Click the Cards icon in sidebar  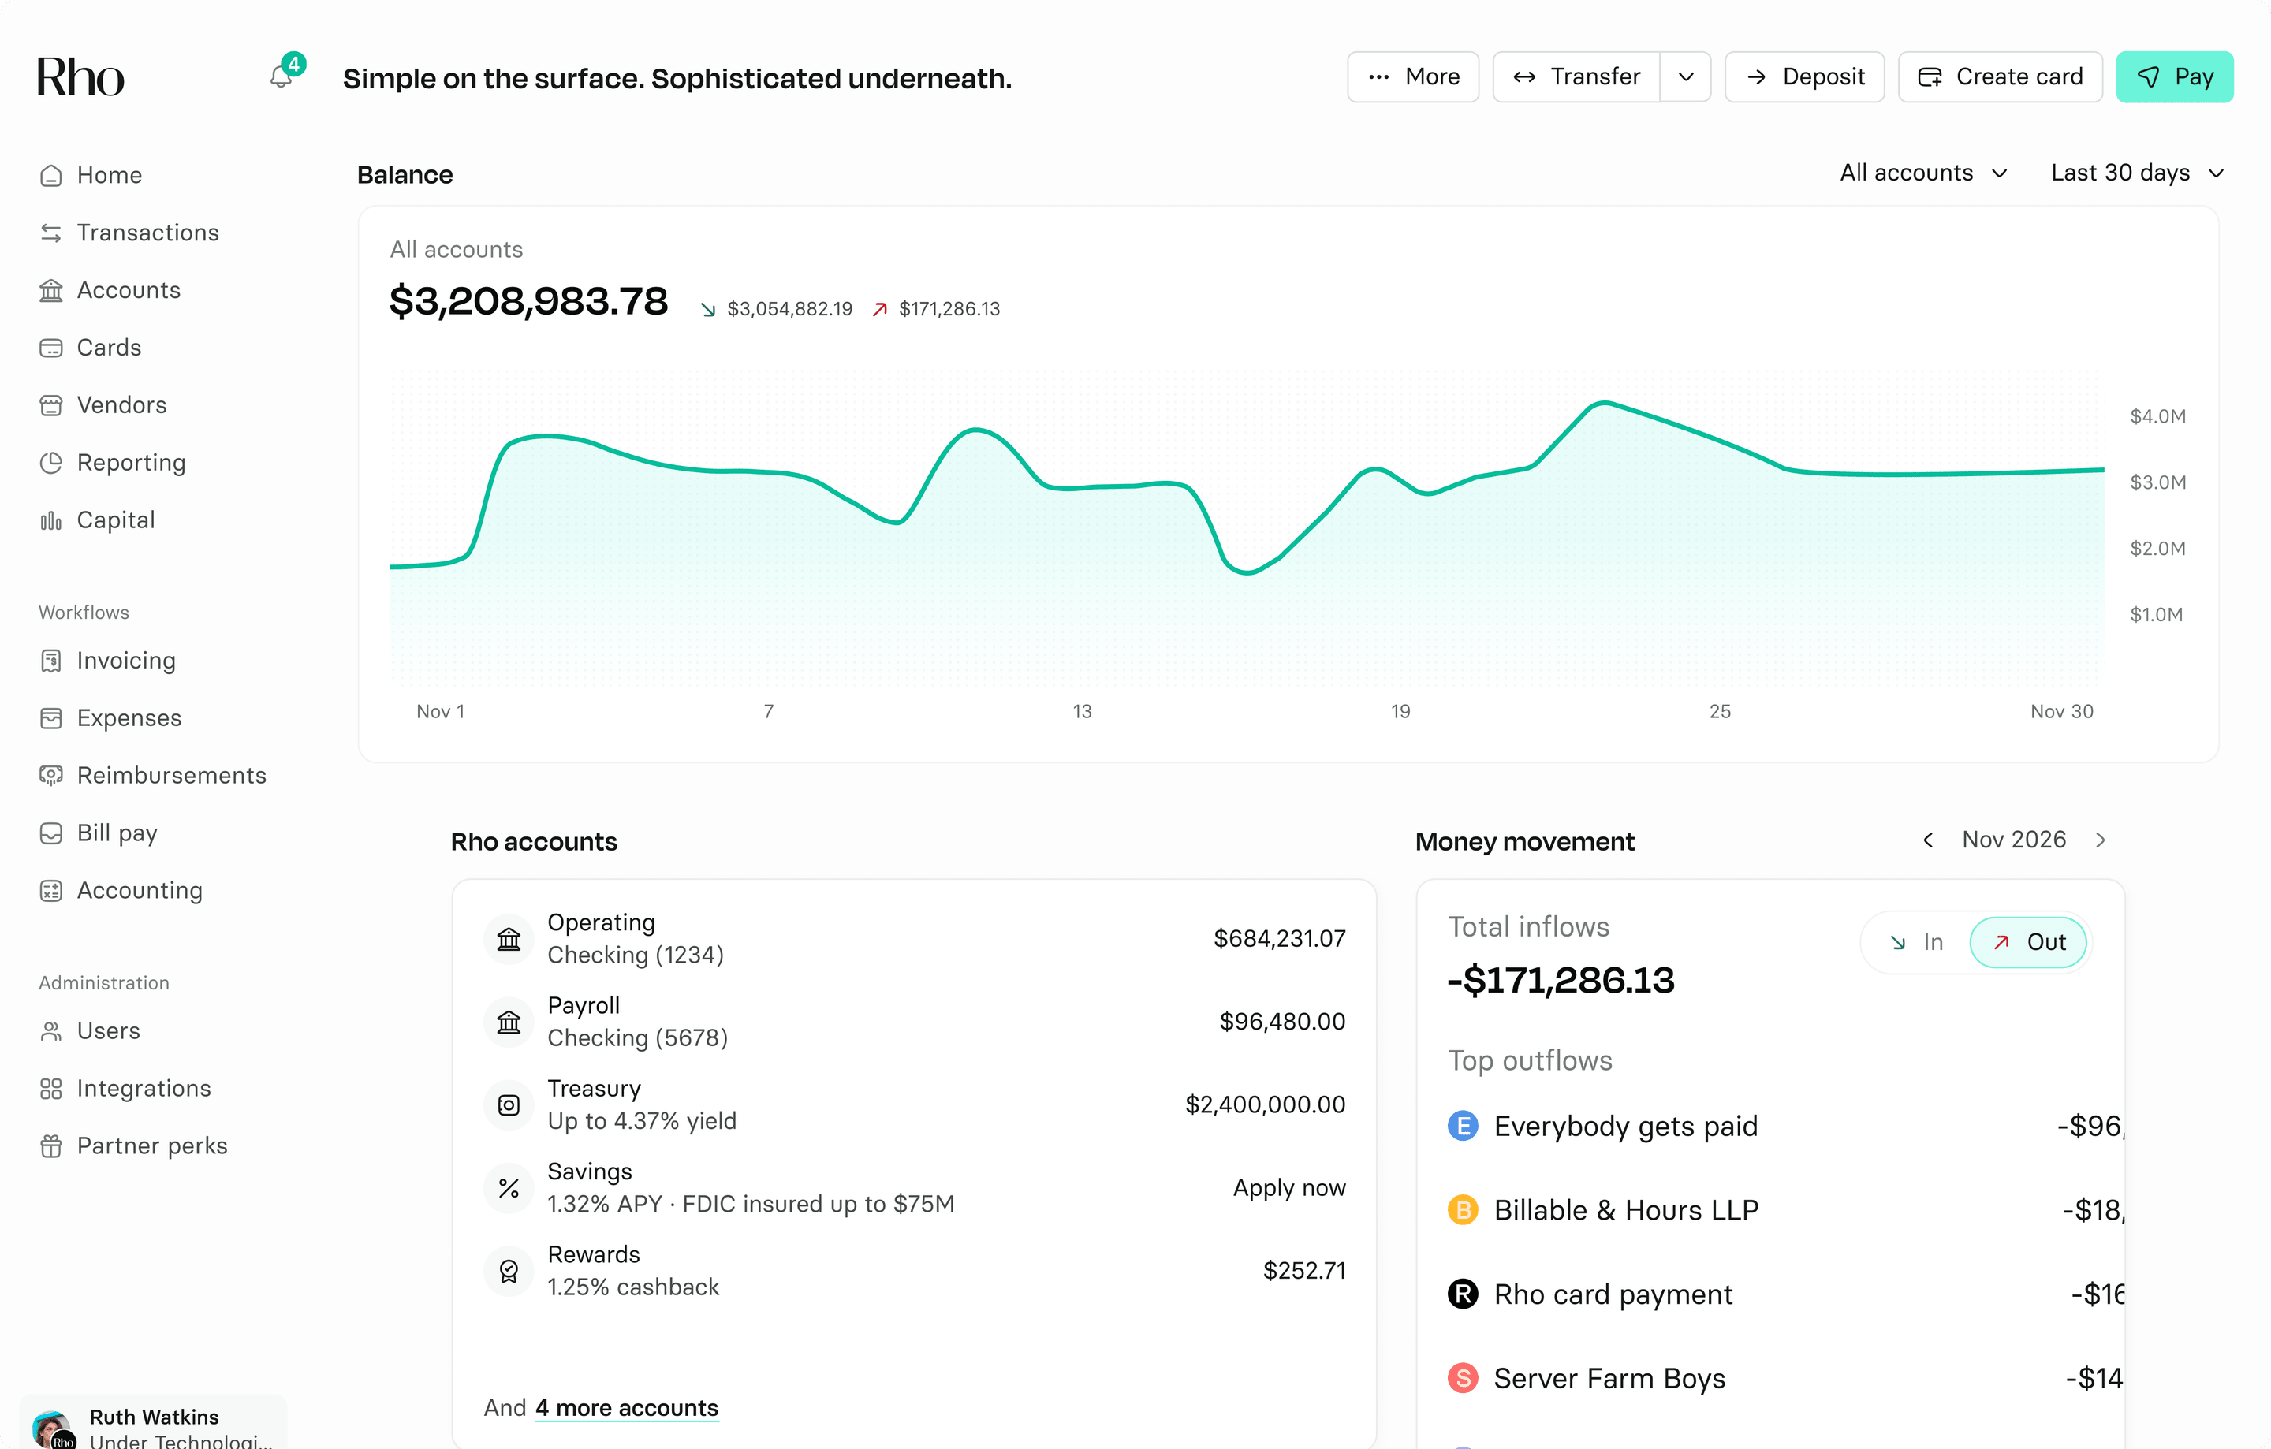point(51,348)
